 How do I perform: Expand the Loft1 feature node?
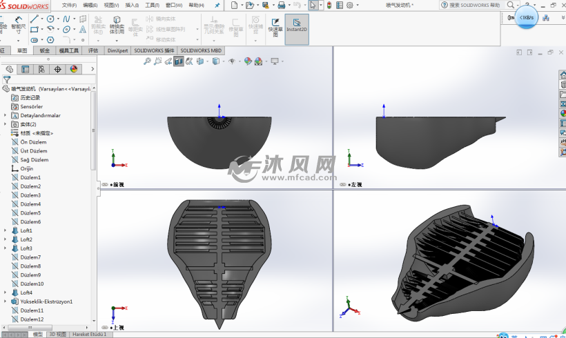click(x=5, y=230)
